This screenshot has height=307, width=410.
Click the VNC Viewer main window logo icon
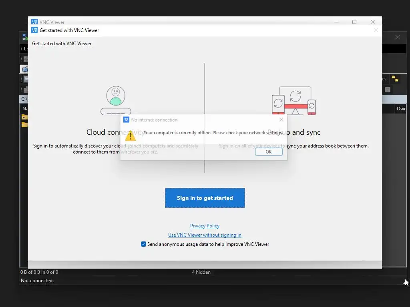[x=34, y=22]
